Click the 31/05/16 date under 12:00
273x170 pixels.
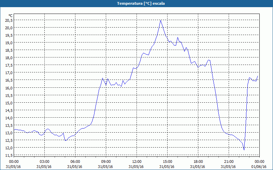click(x=136, y=167)
